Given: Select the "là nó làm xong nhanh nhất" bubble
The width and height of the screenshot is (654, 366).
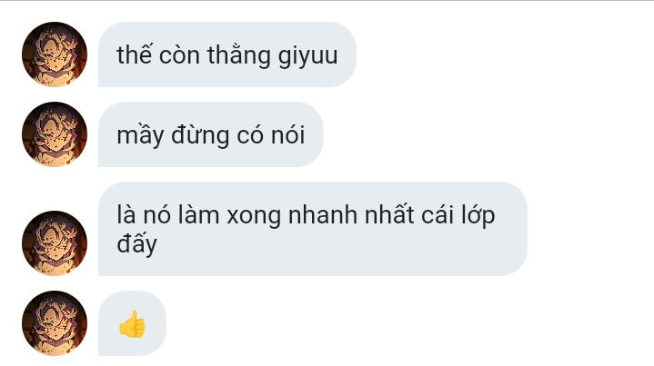Looking at the screenshot, I should click(313, 229).
